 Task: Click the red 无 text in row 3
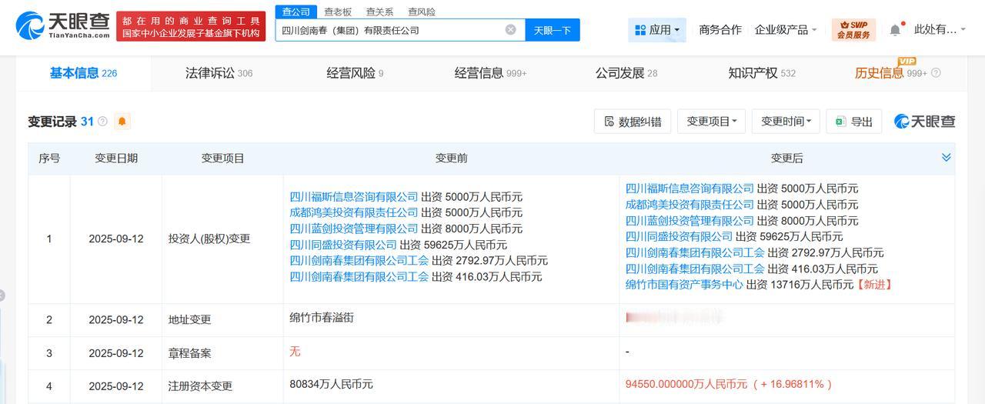[295, 352]
